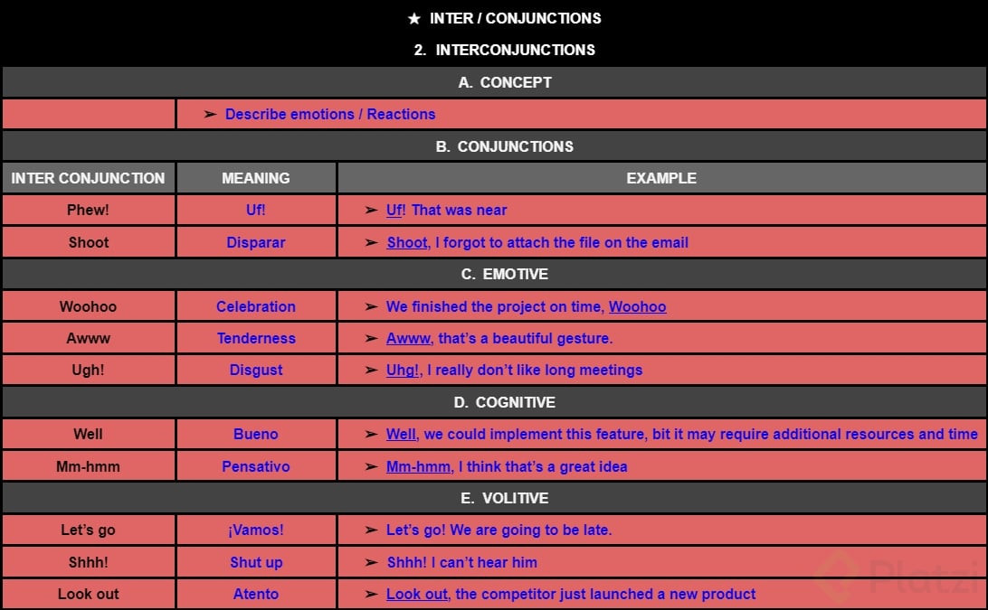Select the "INTER CONJUNCTION" column header
988x610 pixels.
88,178
